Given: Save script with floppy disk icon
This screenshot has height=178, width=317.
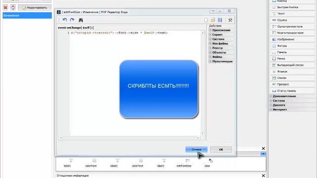Looking at the screenshot, I should click(x=220, y=20).
